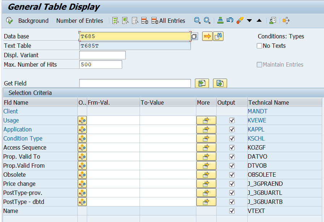Screen dimensions: 324x222
Task: Click the eraser/brush clear icon
Action: tap(240, 21)
